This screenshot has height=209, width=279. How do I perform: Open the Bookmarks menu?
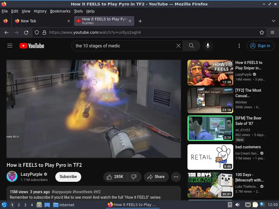click(60, 11)
